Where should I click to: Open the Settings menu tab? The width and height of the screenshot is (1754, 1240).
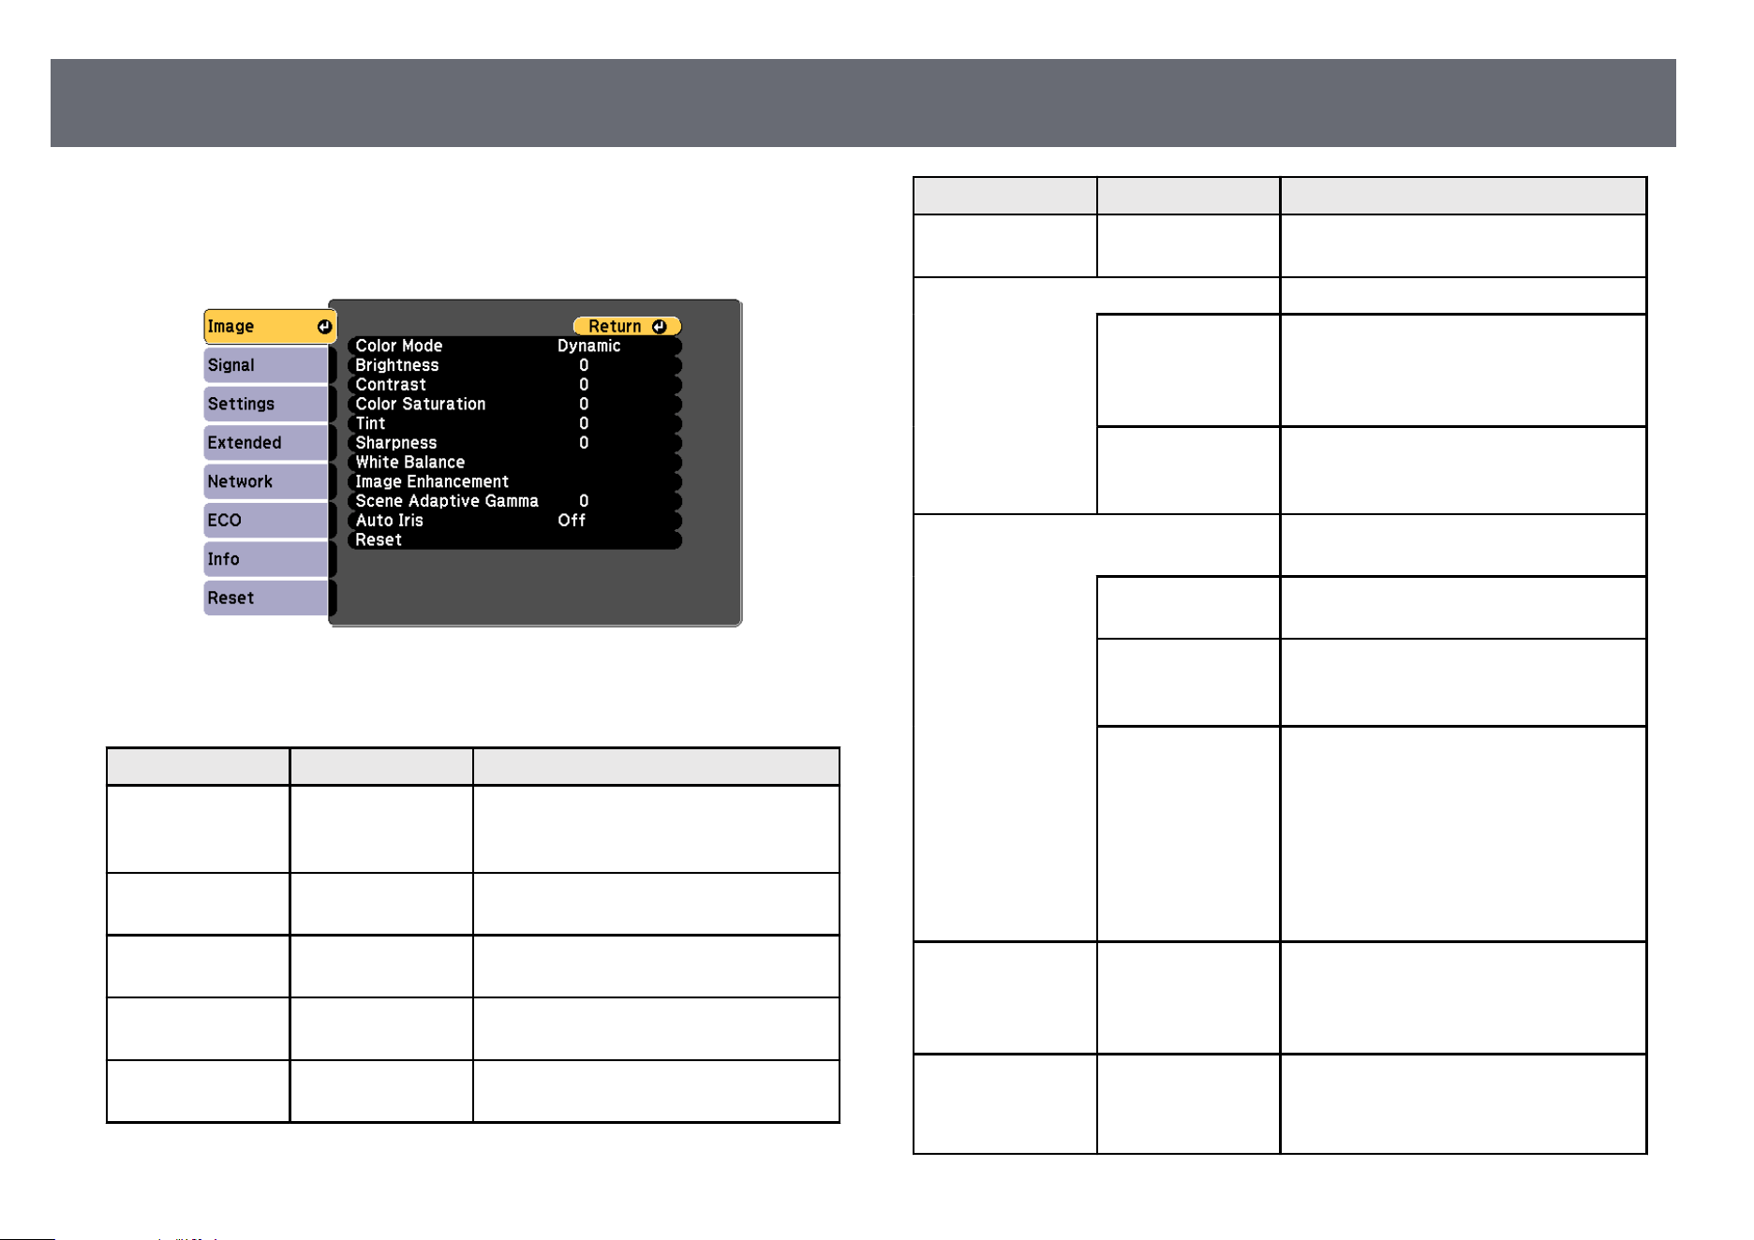tap(266, 404)
